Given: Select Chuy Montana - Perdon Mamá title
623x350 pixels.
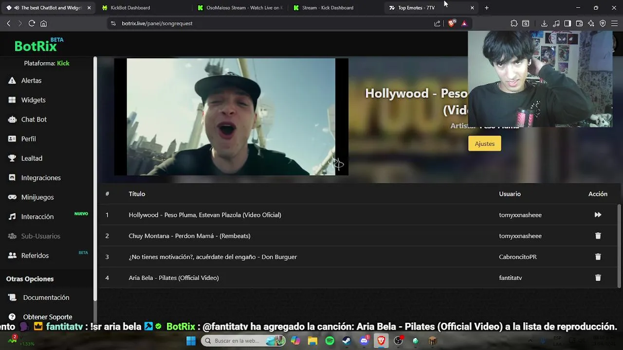Looking at the screenshot, I should (x=189, y=236).
